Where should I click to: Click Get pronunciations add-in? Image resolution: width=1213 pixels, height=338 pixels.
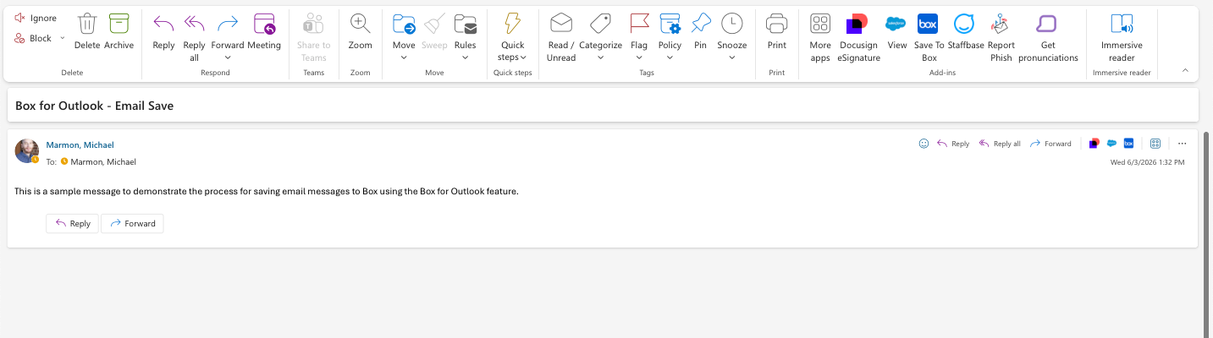click(x=1048, y=37)
